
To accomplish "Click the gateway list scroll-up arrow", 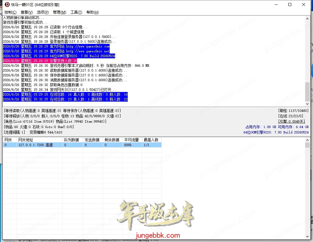I will coord(307,140).
